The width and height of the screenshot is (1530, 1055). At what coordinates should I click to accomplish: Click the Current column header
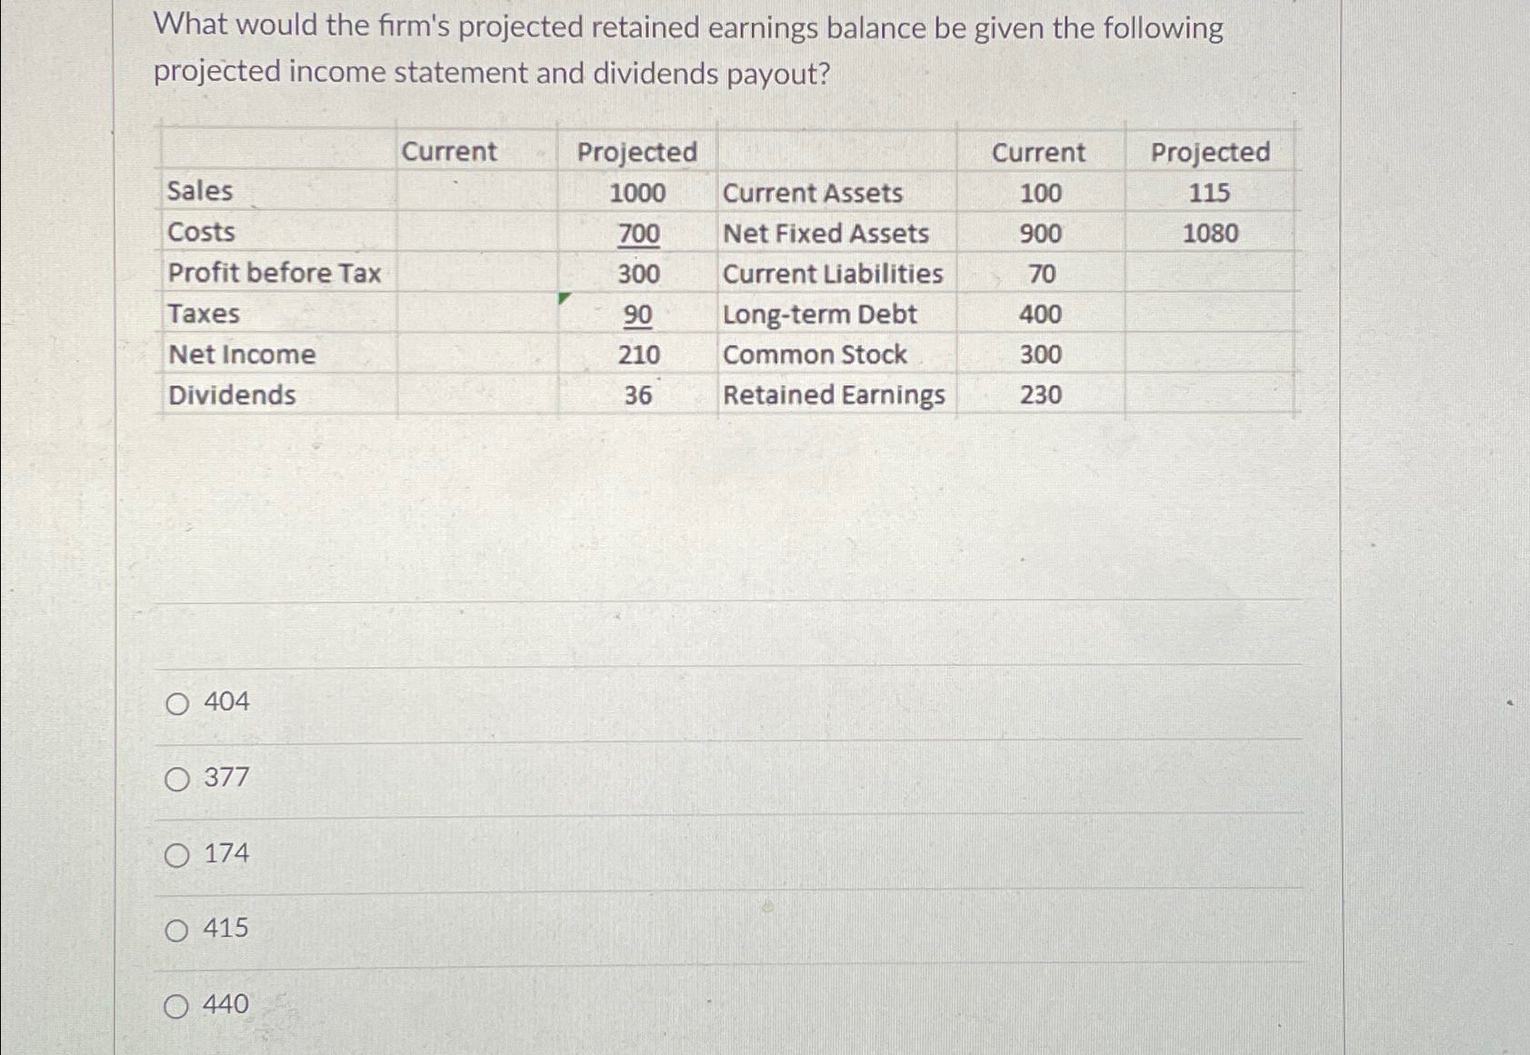450,151
